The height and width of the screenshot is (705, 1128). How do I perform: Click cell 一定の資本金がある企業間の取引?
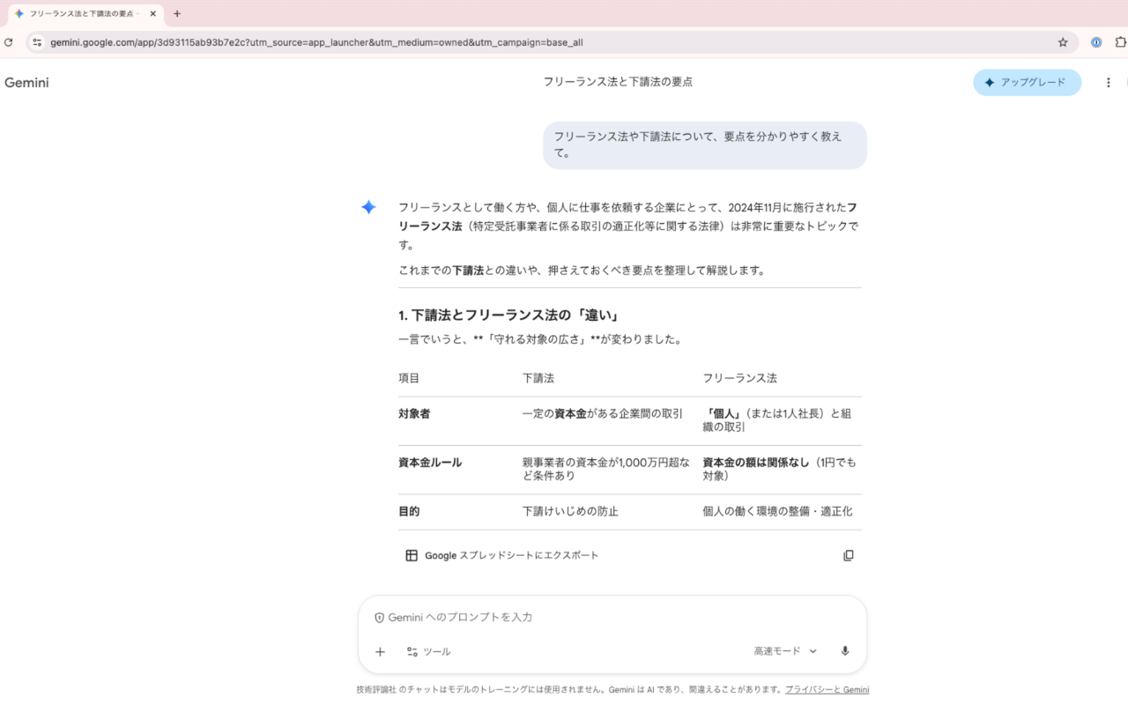coord(603,413)
